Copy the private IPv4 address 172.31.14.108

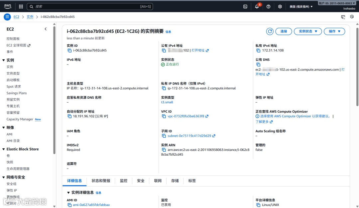tap(258, 51)
